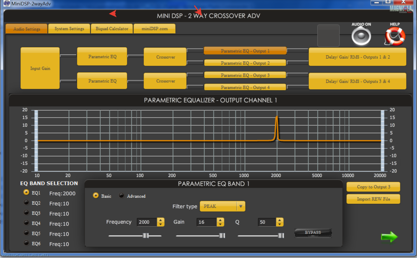
Task: Switch to Advanced mode radio button
Action: [121, 196]
